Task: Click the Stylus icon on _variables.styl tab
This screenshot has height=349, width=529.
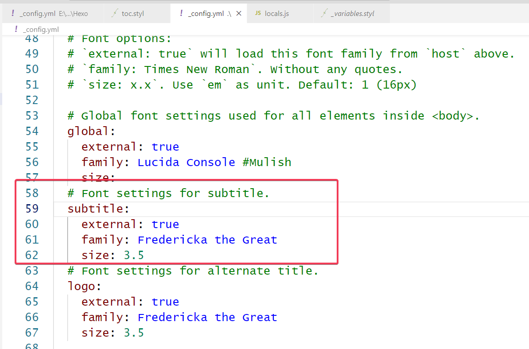Action: coord(324,14)
